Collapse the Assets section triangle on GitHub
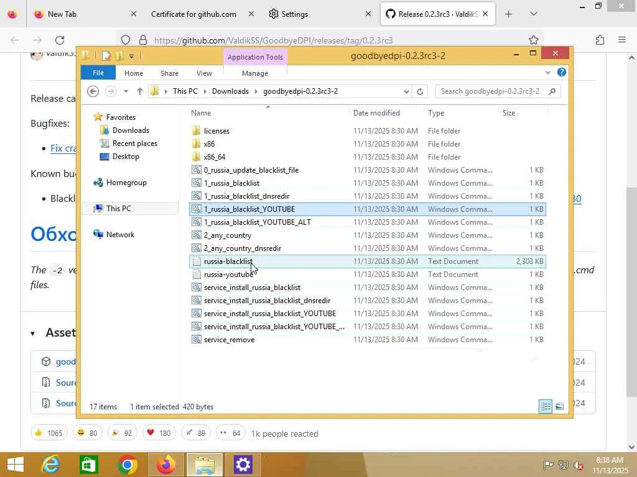637x477 pixels. tap(32, 334)
